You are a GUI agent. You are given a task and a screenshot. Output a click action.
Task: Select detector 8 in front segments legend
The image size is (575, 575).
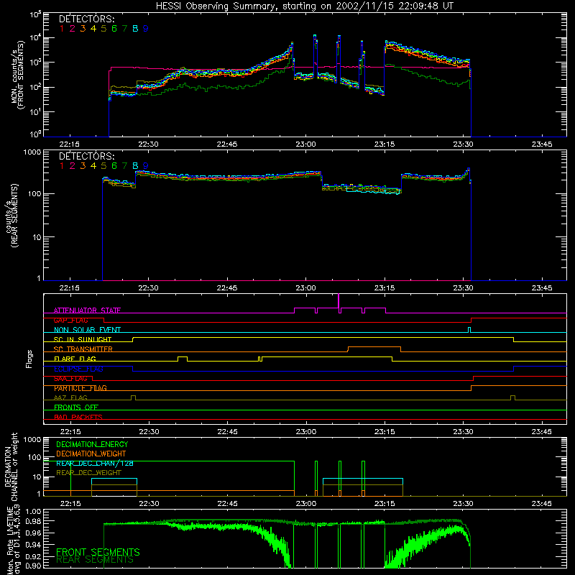click(x=135, y=28)
